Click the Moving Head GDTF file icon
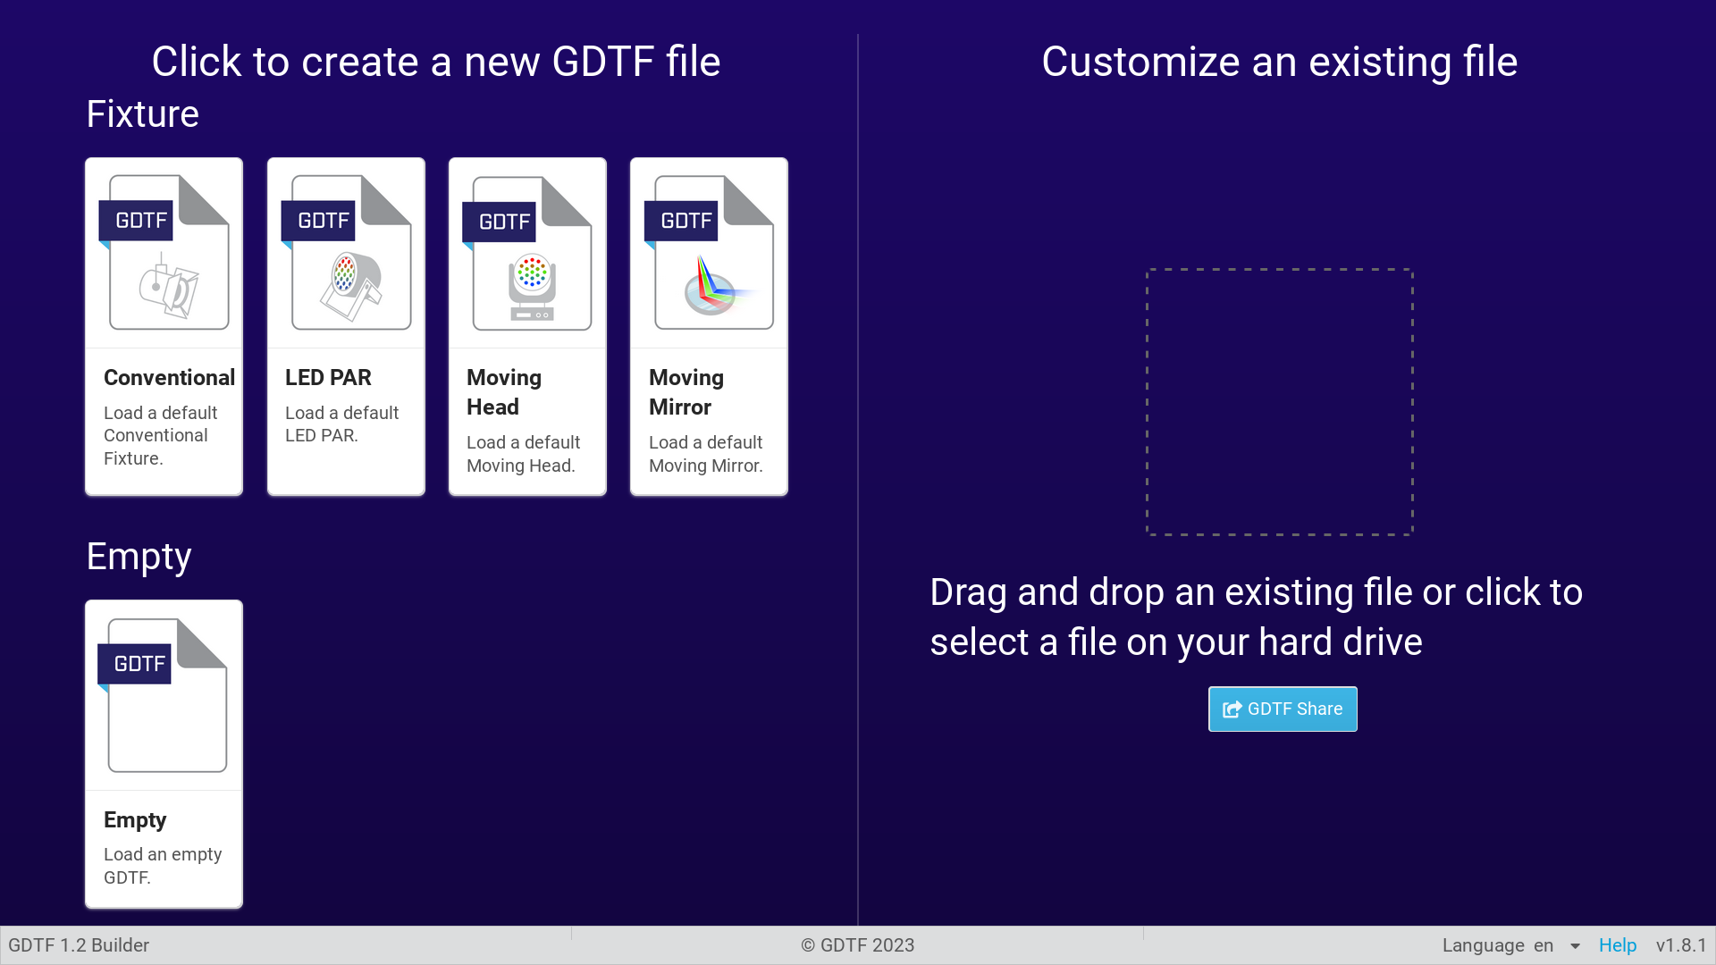 click(528, 254)
